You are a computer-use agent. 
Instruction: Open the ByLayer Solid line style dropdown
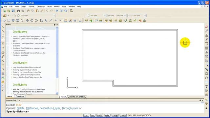point(125,15)
